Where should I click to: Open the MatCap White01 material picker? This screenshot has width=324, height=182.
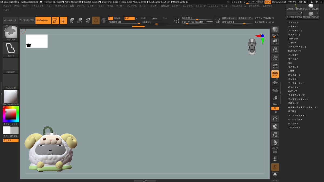click(11, 98)
